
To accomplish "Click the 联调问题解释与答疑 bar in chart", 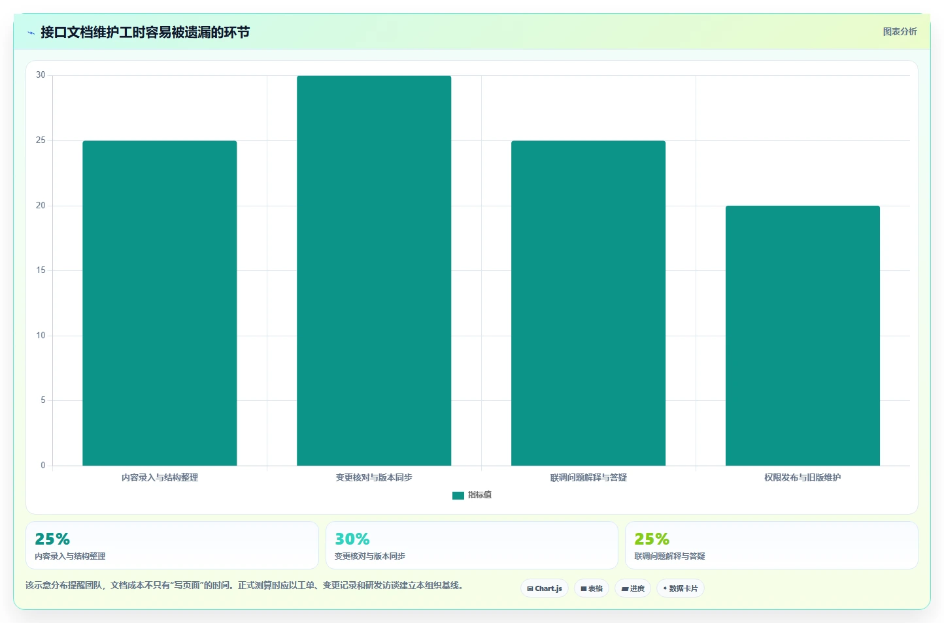I will point(588,303).
